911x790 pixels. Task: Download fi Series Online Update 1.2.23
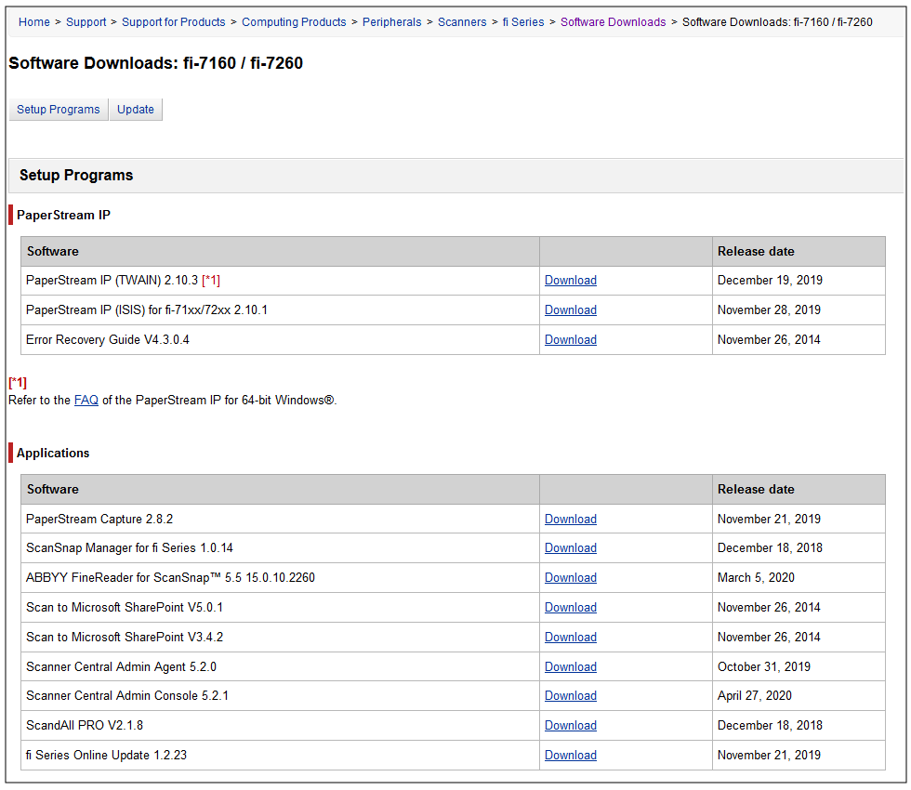(x=571, y=756)
